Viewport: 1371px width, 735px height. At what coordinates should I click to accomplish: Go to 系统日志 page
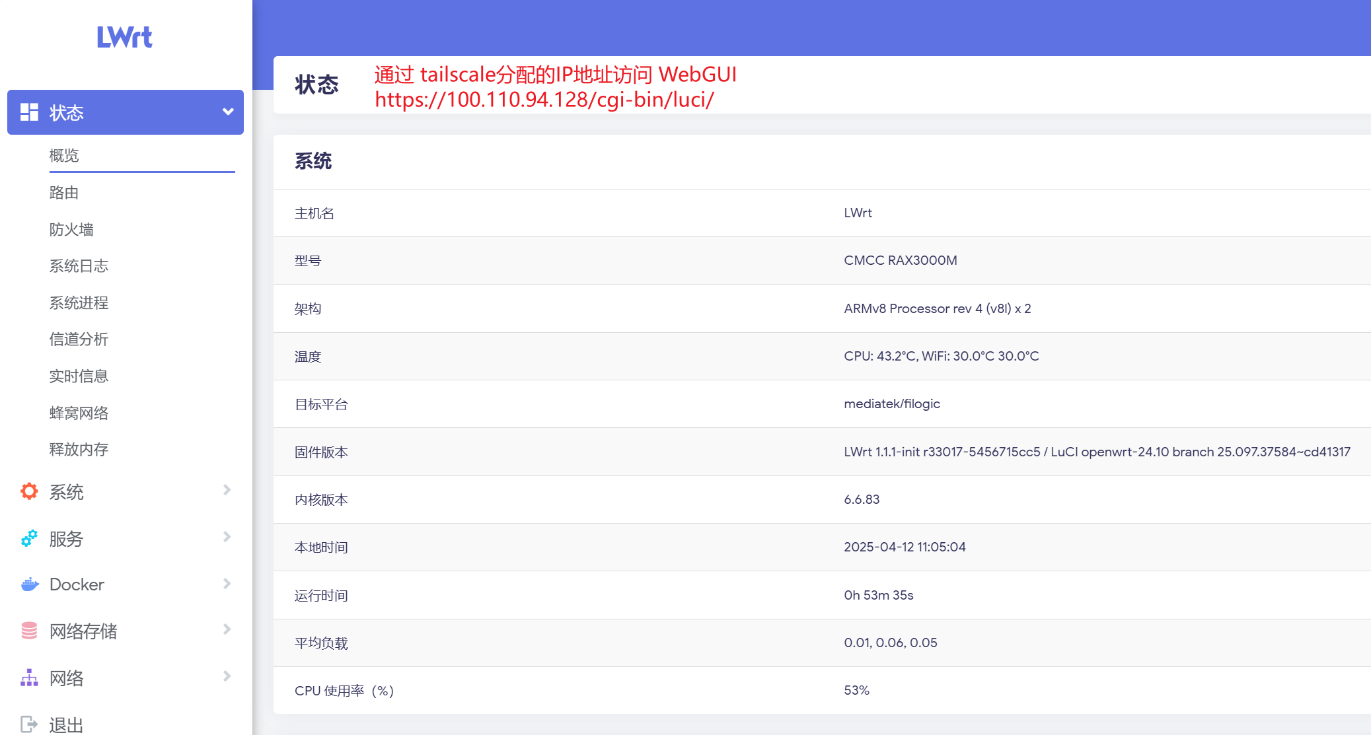(79, 265)
